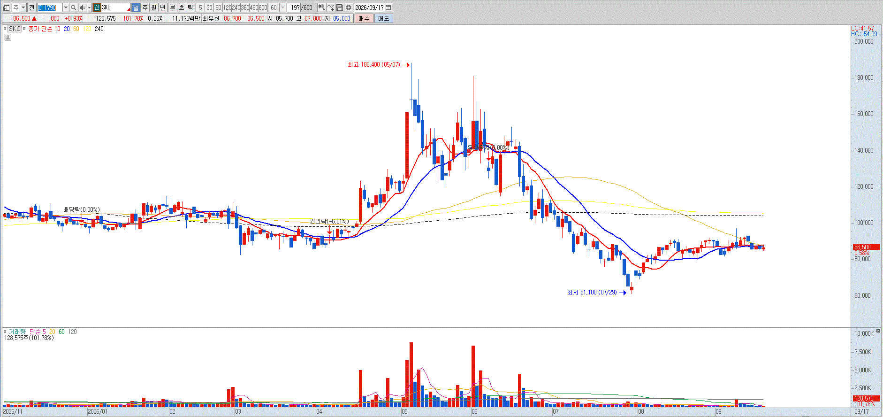The width and height of the screenshot is (883, 417).
Task: Click the chart data grid icon below SKC
Action: tap(8, 37)
